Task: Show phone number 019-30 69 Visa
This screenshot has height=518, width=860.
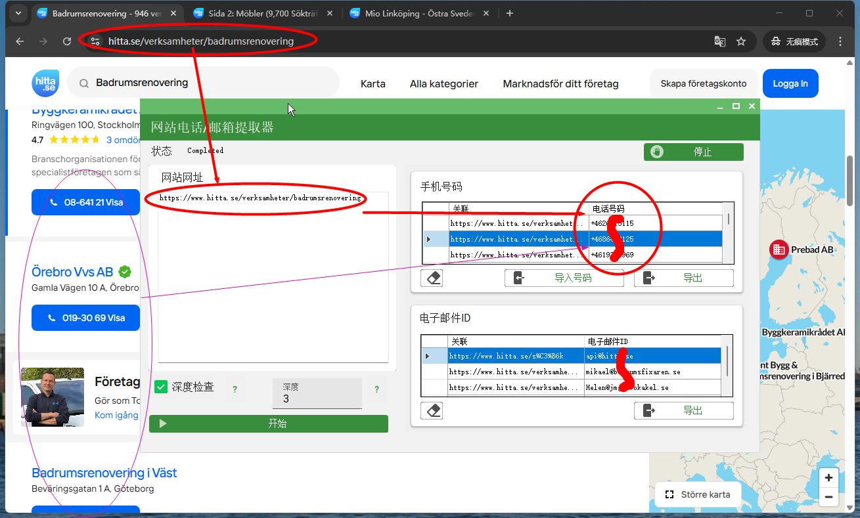Action: [x=85, y=318]
